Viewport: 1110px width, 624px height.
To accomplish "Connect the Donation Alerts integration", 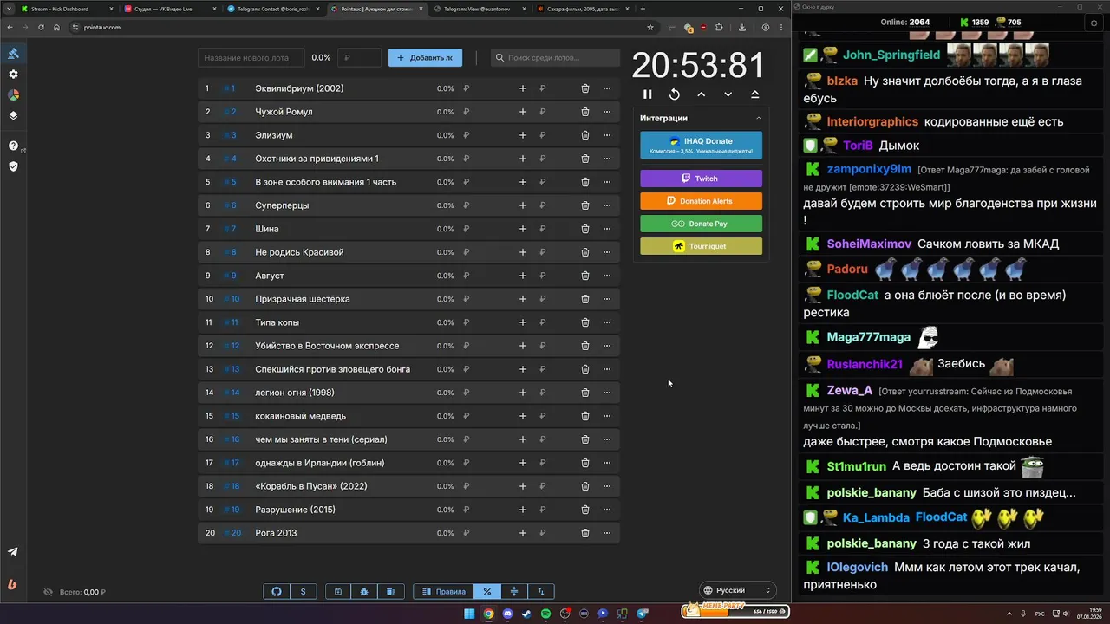I will coord(701,201).
